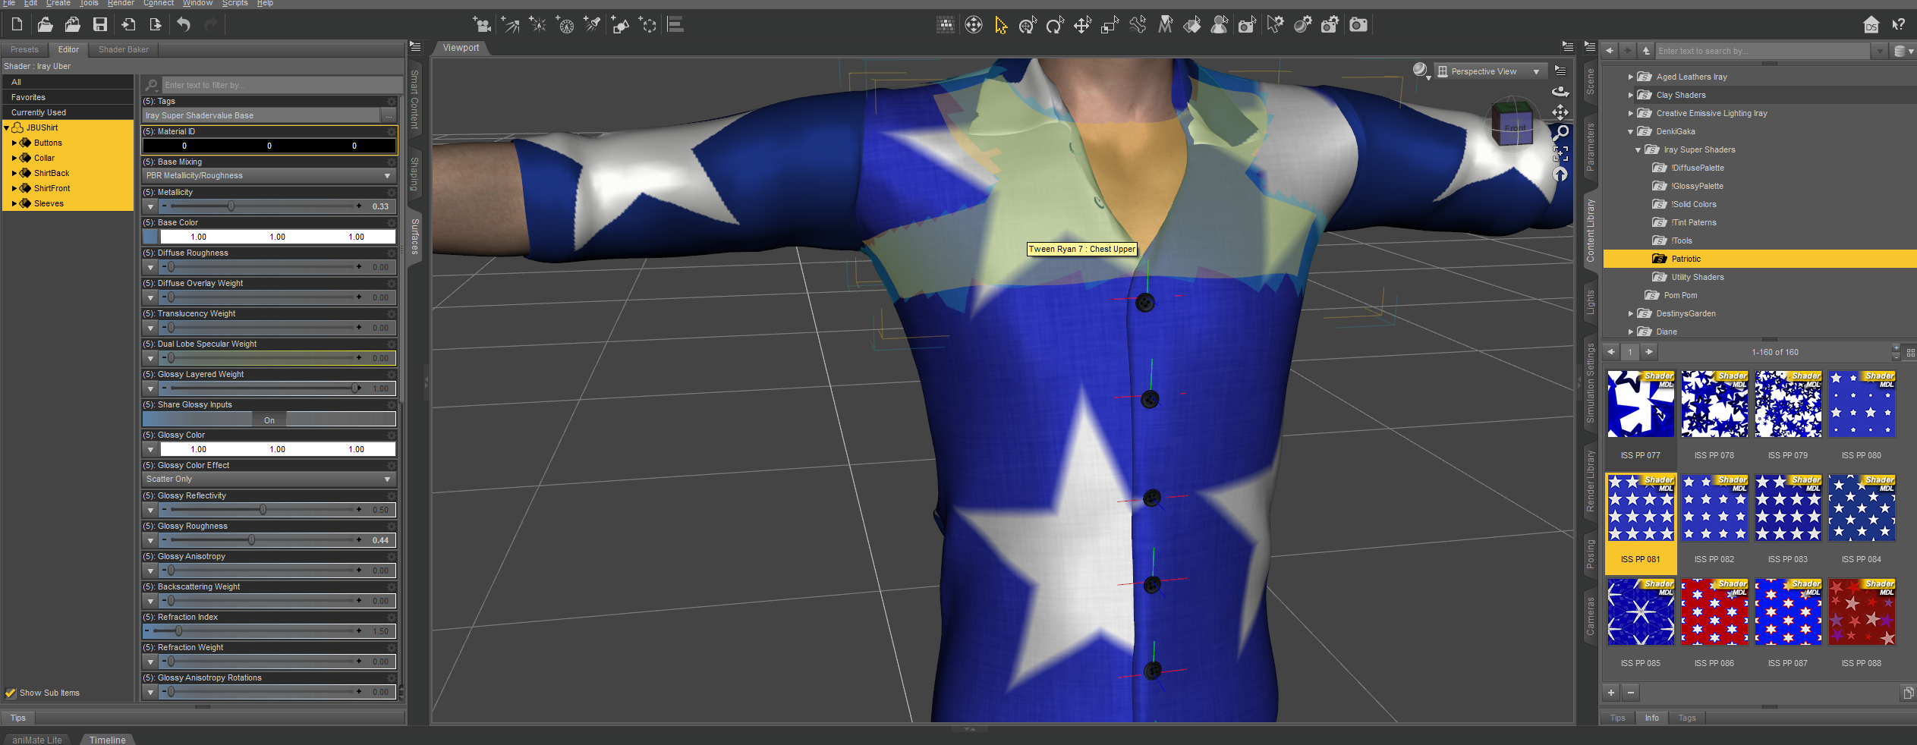The height and width of the screenshot is (745, 1917).
Task: Choose the Translate move tool
Action: (x=1082, y=26)
